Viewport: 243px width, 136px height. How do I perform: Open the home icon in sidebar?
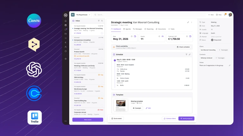click(65, 21)
